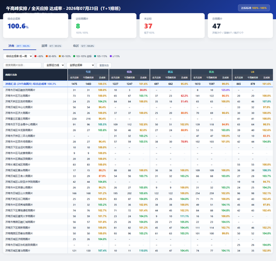The width and height of the screenshot is (276, 261).
Task: Click the 94.7% rate cell
Action: [267, 182]
